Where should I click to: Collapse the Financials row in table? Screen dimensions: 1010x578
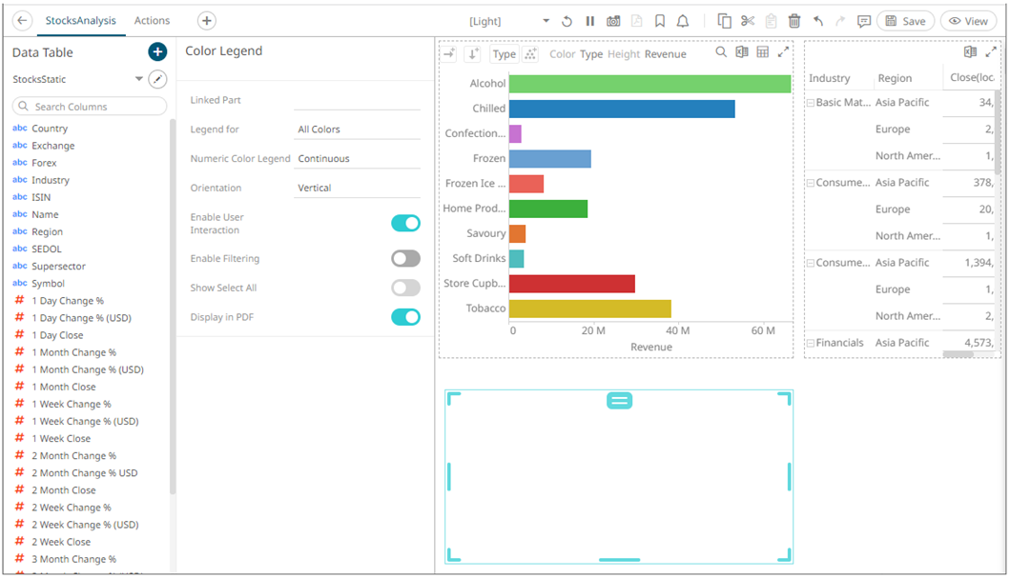coord(811,343)
